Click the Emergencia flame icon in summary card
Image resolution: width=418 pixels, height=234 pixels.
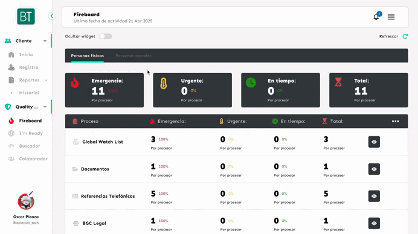coord(75,83)
